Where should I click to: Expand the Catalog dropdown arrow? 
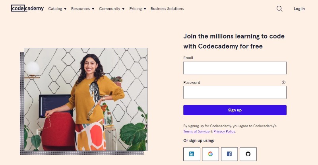tap(65, 9)
